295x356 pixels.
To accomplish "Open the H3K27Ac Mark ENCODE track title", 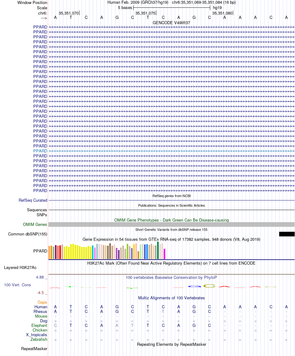I will (x=171, y=263).
